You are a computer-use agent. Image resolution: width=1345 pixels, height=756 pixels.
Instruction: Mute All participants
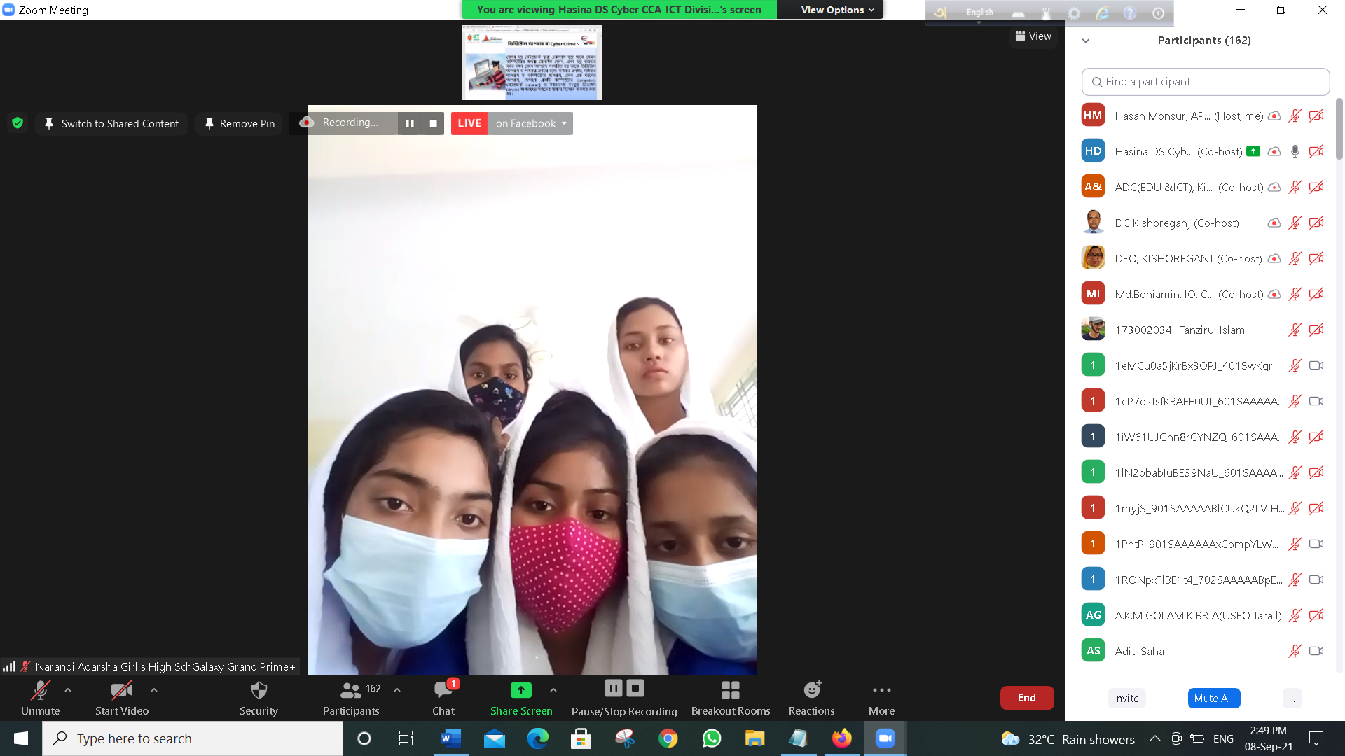pyautogui.click(x=1213, y=699)
